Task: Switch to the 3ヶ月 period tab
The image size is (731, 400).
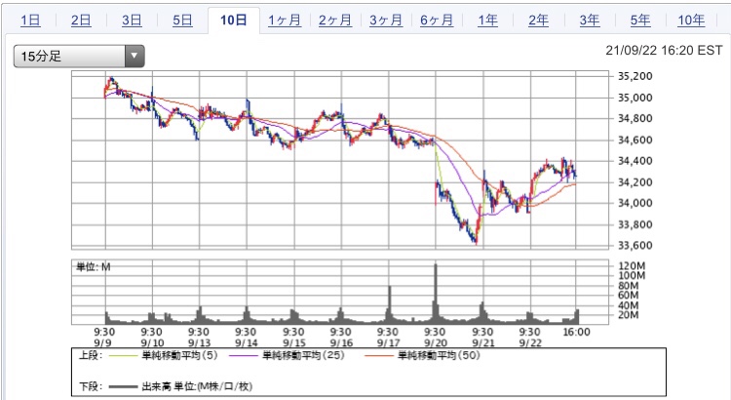Action: (386, 20)
